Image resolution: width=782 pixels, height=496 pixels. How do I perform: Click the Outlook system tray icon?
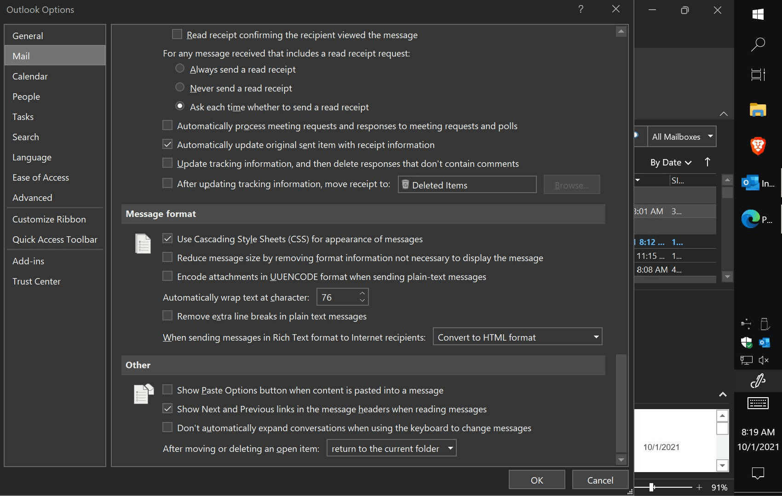[x=765, y=342]
